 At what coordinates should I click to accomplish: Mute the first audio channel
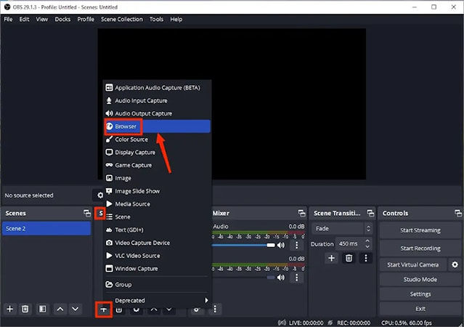pos(281,246)
